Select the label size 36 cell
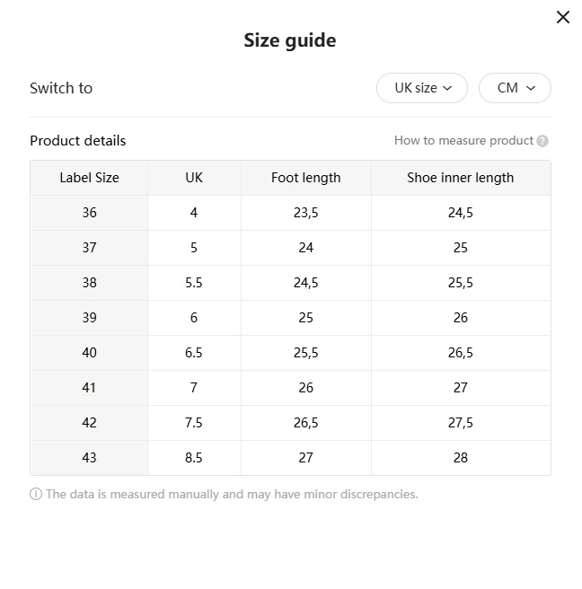 point(89,213)
